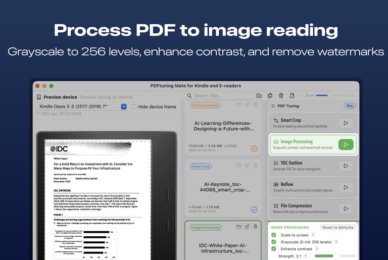This screenshot has height=260, width=388.
Task: Click the Pro badge
Action: [350, 106]
